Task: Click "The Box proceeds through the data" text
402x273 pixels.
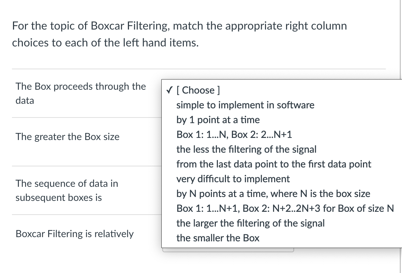Action: point(80,93)
